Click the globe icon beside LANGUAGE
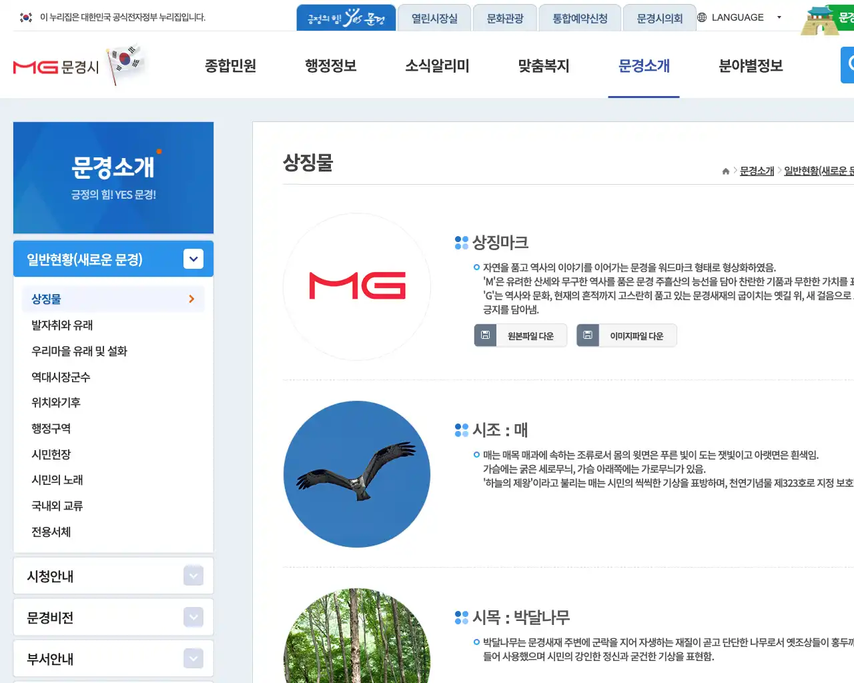This screenshot has width=854, height=683. point(702,17)
